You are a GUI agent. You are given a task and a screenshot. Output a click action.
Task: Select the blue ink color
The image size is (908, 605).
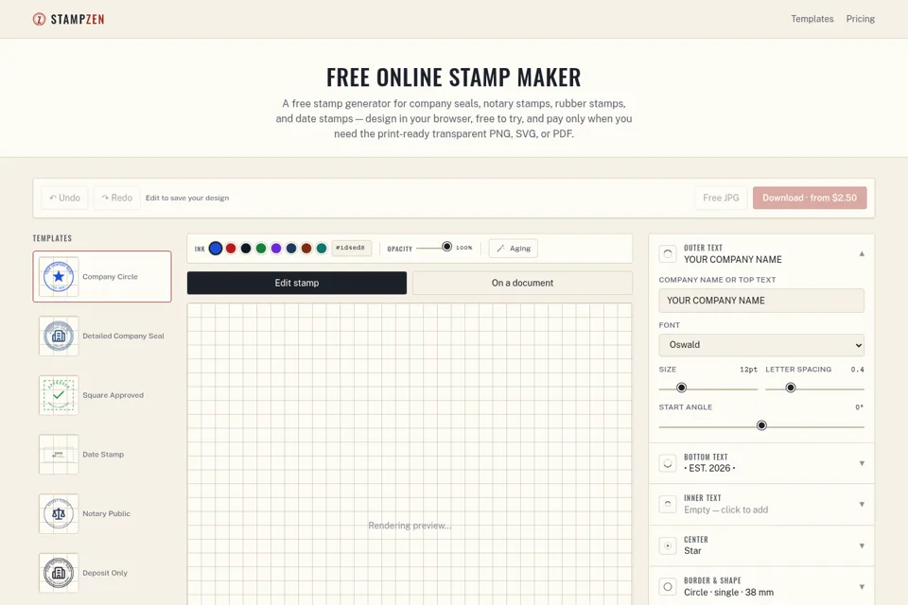[x=216, y=249]
